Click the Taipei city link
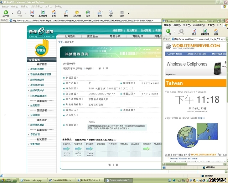Screen dimensions: 228x183 coord(201,118)
